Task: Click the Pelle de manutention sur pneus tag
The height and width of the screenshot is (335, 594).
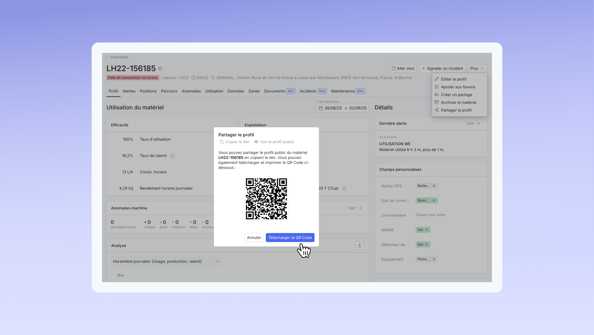Action: point(133,78)
